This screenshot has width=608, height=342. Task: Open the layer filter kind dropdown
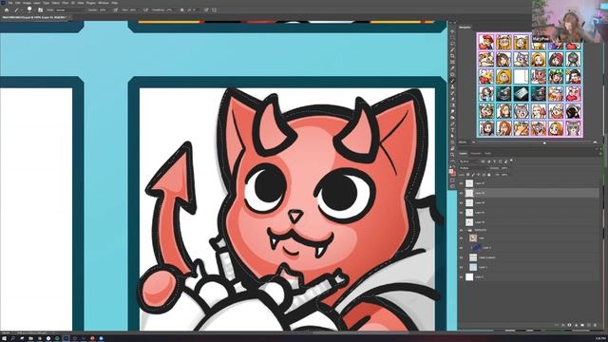coord(469,161)
